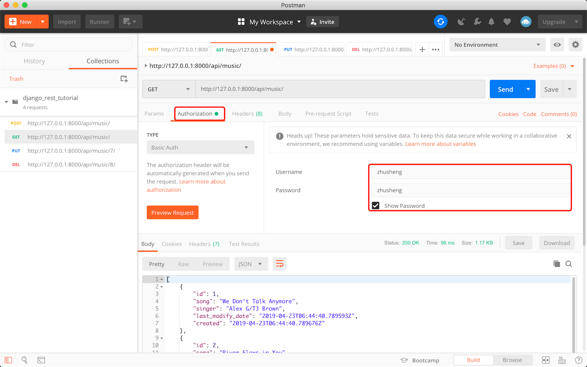The width and height of the screenshot is (587, 367).
Task: Click the sync status icon
Action: [x=441, y=22]
